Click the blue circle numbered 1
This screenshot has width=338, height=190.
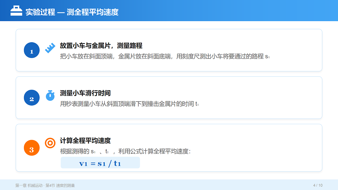coord(32,50)
